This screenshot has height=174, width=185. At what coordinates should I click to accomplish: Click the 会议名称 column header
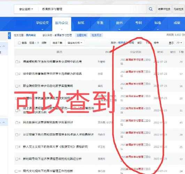click(x=136, y=52)
